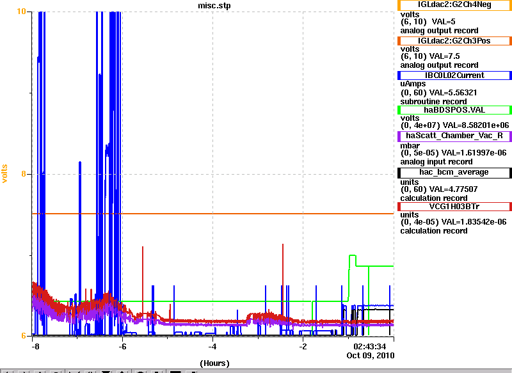Select the haBDSPOS.VAL curve legend entry
The height and width of the screenshot is (373, 512).
tap(454, 110)
